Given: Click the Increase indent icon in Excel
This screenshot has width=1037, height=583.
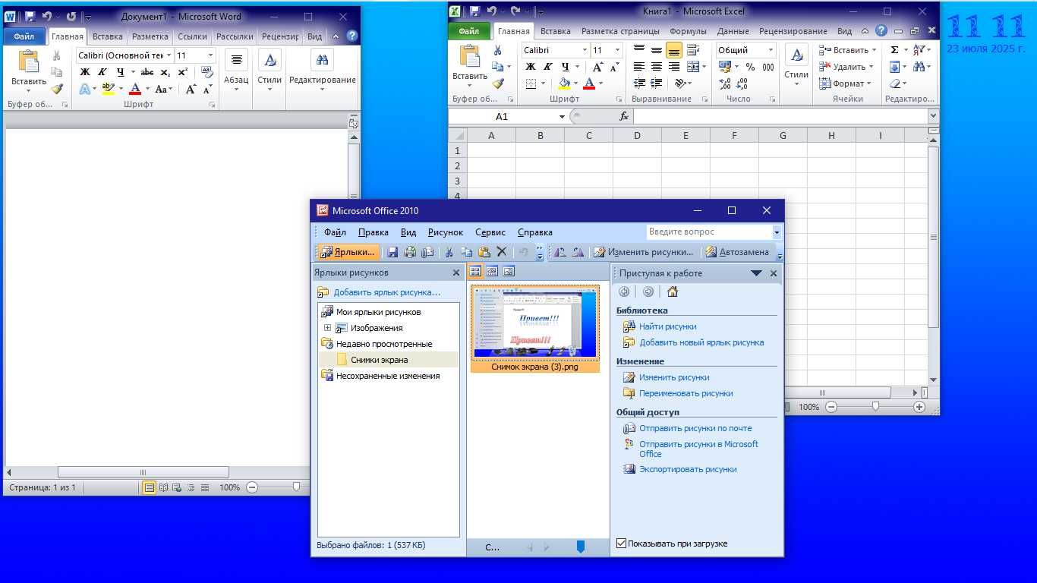Looking at the screenshot, I should (657, 84).
